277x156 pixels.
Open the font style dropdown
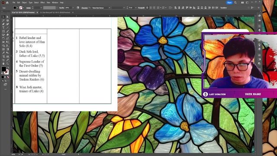tap(124, 8)
